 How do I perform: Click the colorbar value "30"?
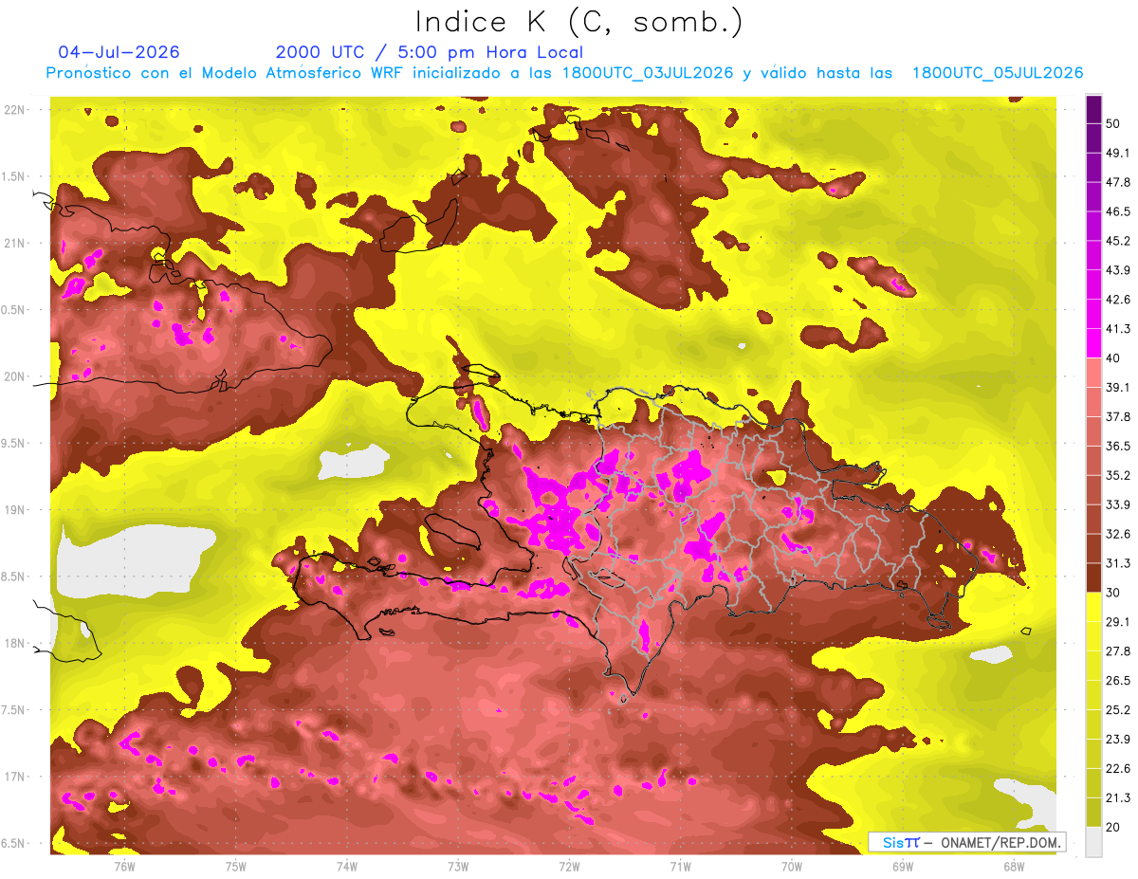(x=1114, y=593)
